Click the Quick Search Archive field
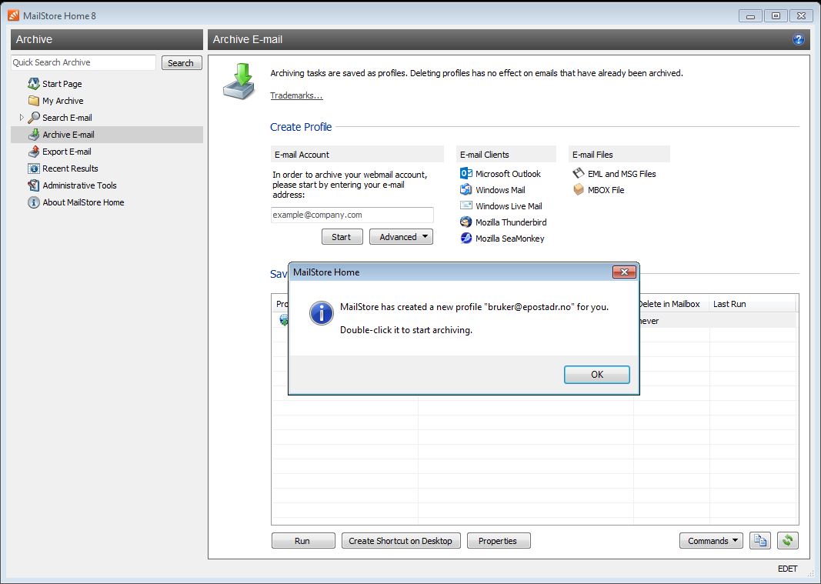Viewport: 821px width, 584px height. coord(83,62)
